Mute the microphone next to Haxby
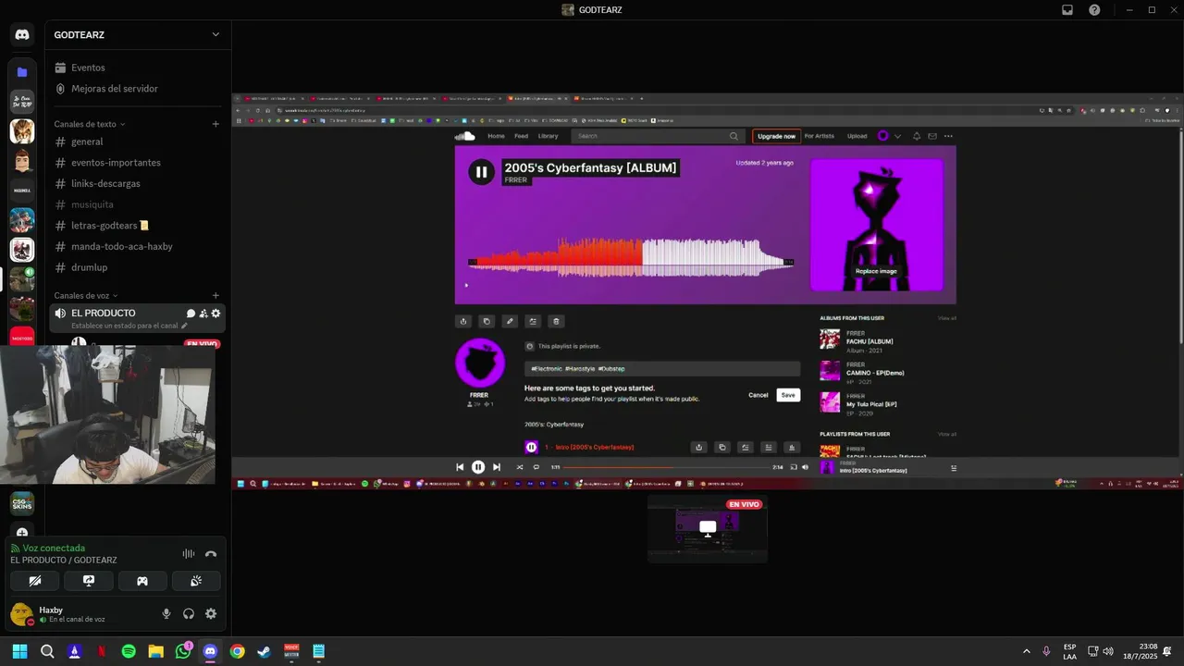Image resolution: width=1184 pixels, height=666 pixels. click(166, 613)
